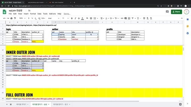The image size is (191, 107).
Task: Increase decimal places
Action: [x=39, y=18]
